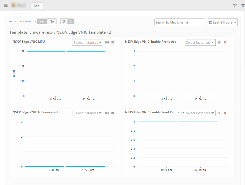The width and height of the screenshot is (245, 185).
Task: Click the legend icon on Enable Send Redirects chart
Action: [x=225, y=113]
